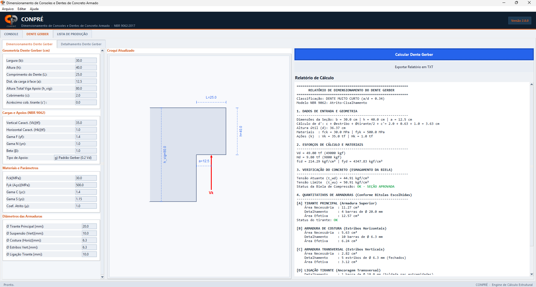This screenshot has width=536, height=287.
Task: Click the red Vk load arrow label
Action: (x=211, y=193)
